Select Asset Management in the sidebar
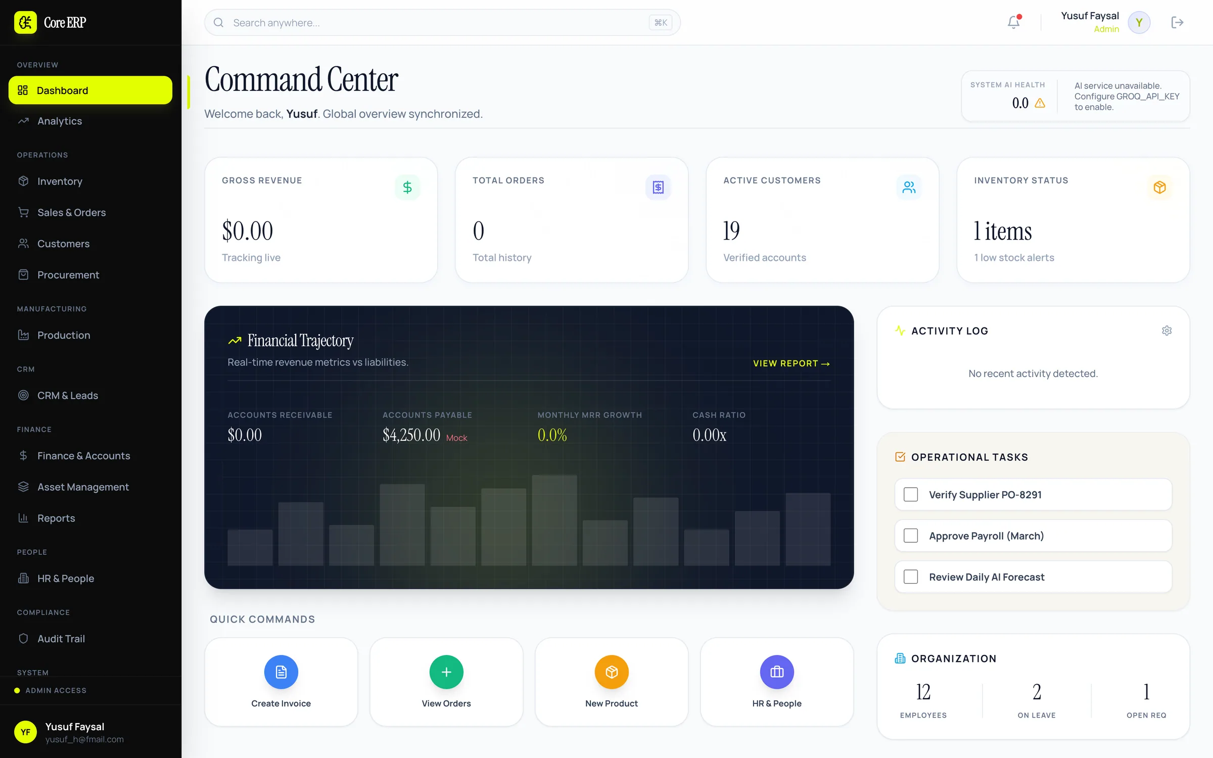Viewport: 1213px width, 758px height. point(90,487)
